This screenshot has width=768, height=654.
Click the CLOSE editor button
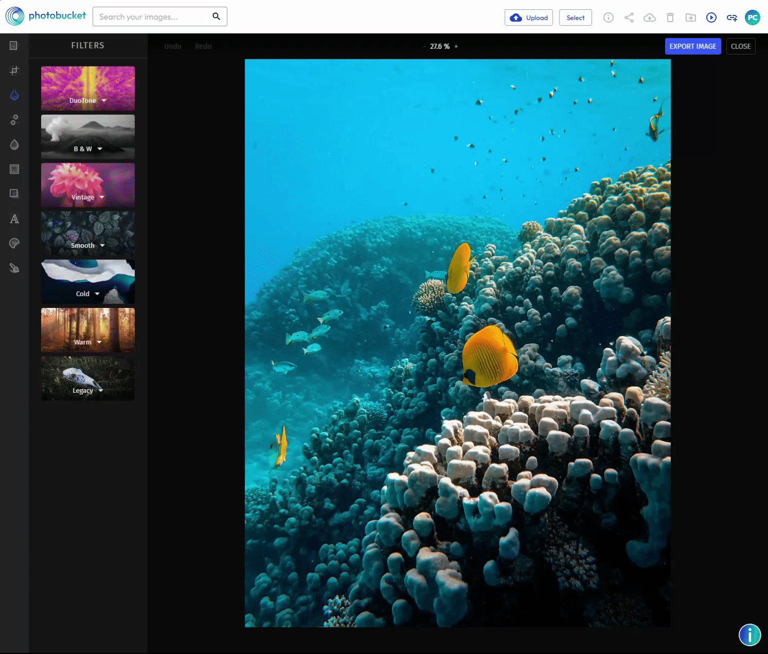(741, 46)
